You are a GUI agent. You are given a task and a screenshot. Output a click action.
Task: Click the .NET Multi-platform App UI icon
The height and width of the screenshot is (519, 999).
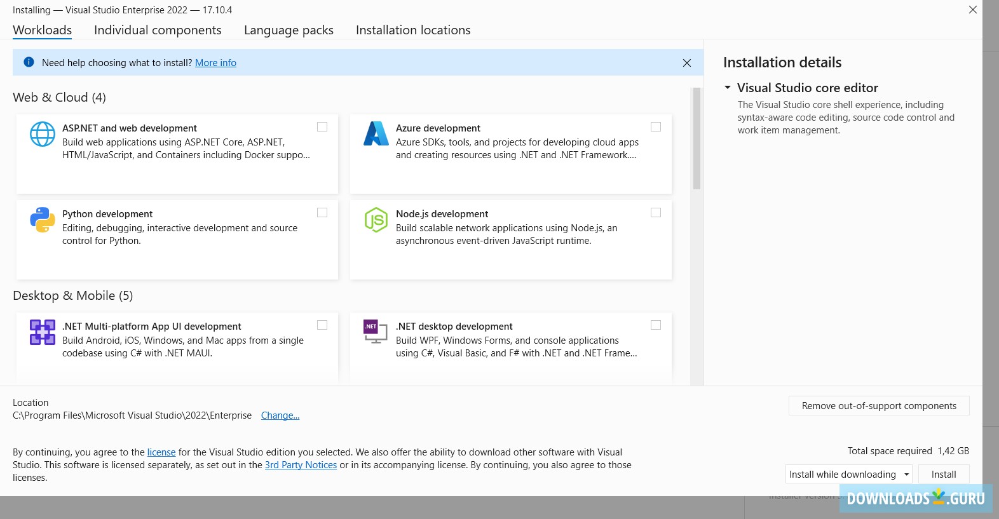point(43,332)
